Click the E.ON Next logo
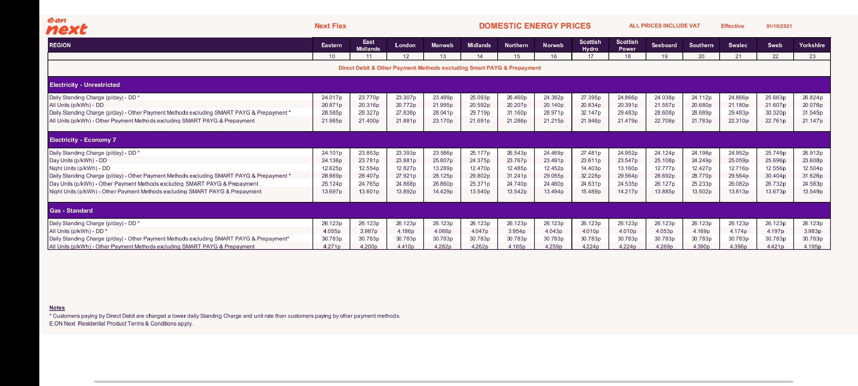The height and width of the screenshot is (386, 858). [67, 26]
